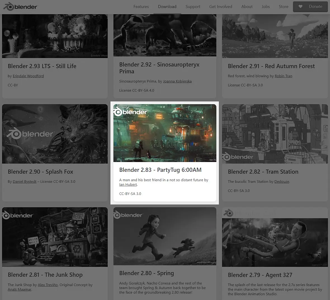Click Blender logo on Tram Station image
This screenshot has width=330, height=300.
click(x=238, y=157)
